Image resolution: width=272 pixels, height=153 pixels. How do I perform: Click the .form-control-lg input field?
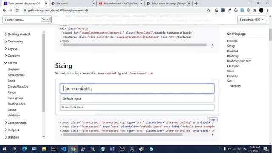(137, 89)
